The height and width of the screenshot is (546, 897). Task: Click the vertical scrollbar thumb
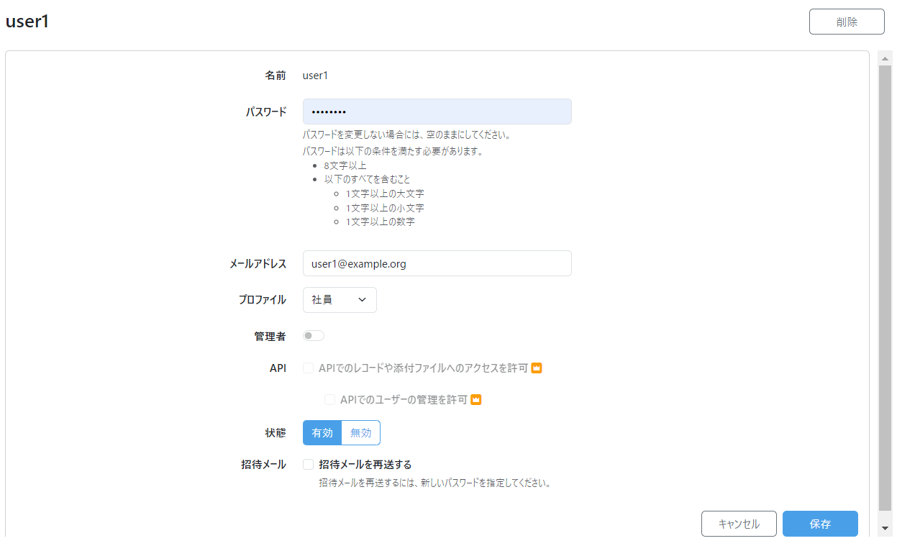click(885, 287)
